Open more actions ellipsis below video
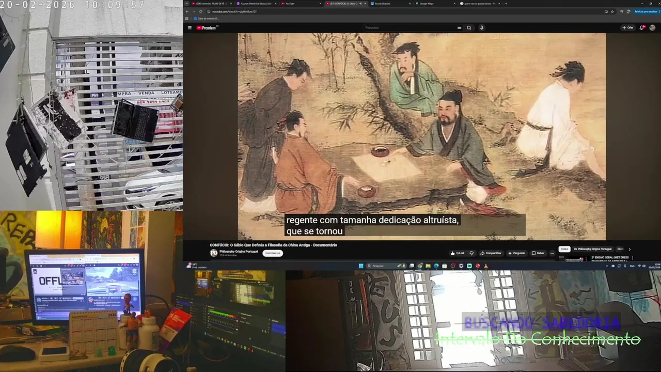 [552, 253]
